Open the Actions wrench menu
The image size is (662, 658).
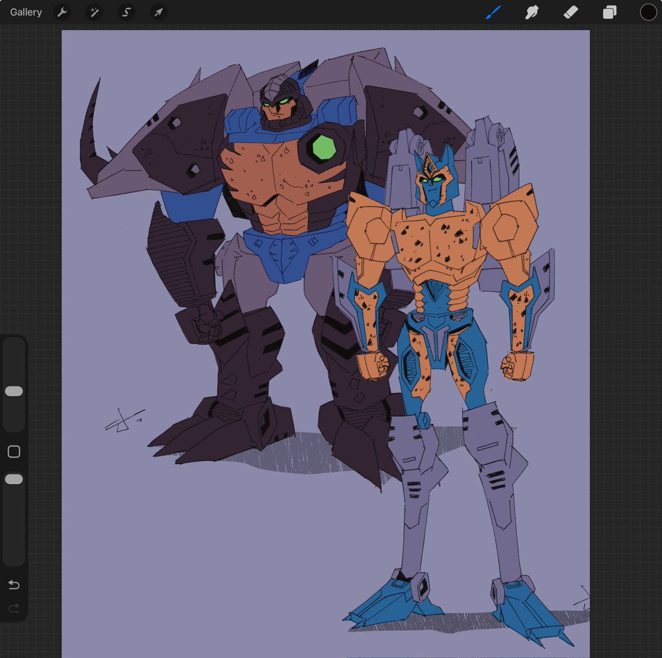(62, 12)
